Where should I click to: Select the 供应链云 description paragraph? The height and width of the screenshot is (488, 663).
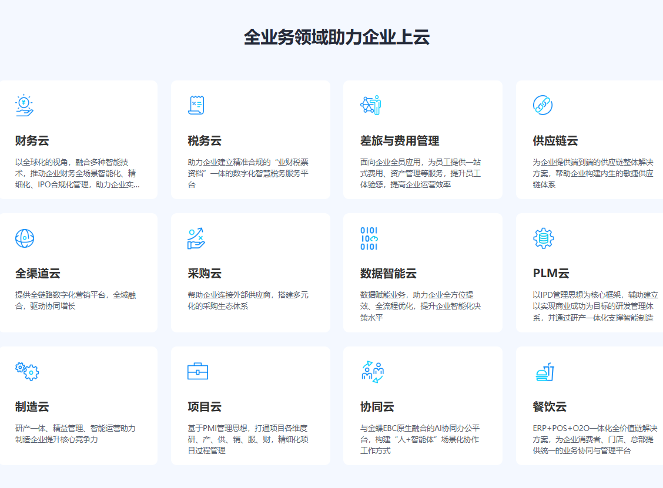coord(592,173)
